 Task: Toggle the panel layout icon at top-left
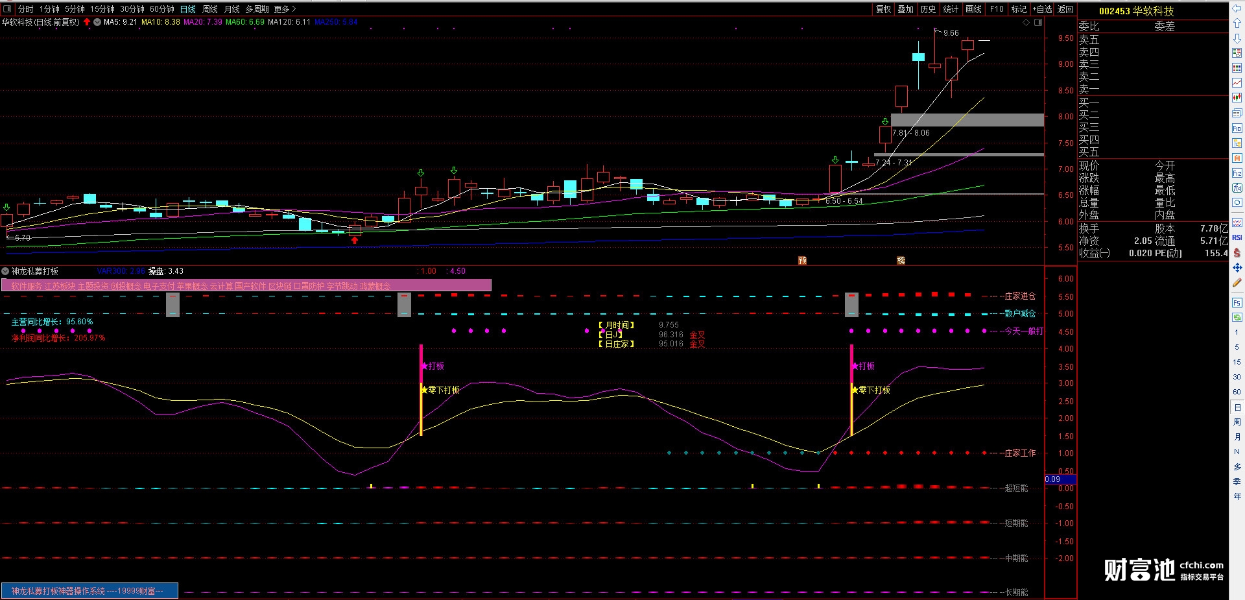pyautogui.click(x=8, y=9)
